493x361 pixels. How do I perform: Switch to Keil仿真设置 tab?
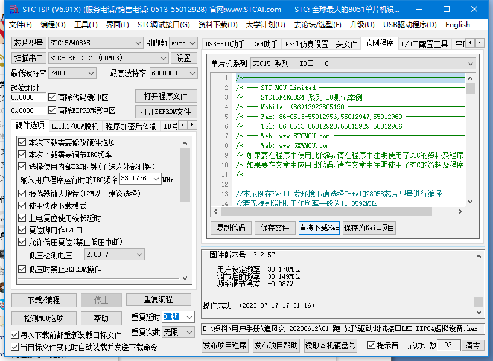pos(307,44)
